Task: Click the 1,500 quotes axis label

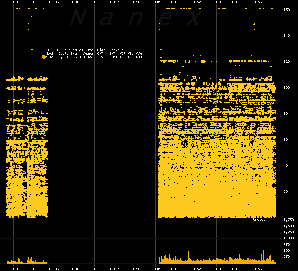Action: coord(289,226)
